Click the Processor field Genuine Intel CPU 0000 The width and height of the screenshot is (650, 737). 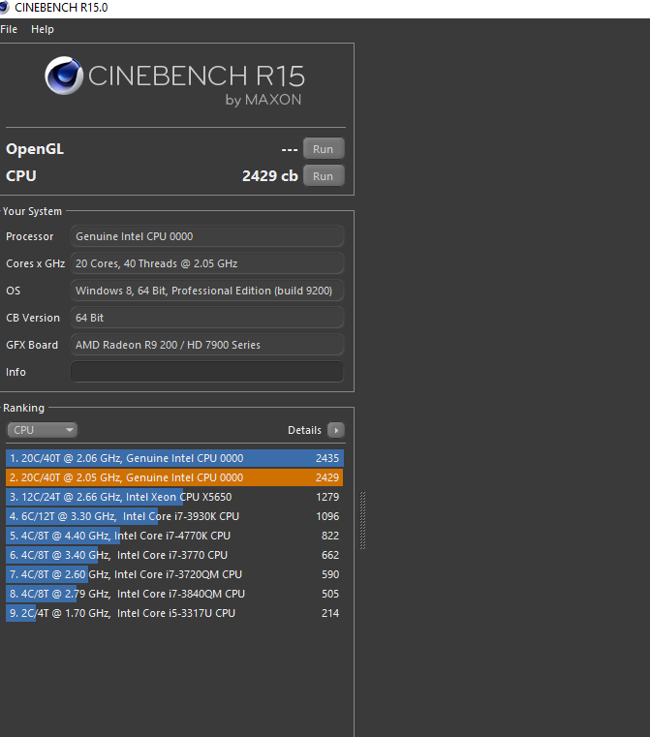coord(206,236)
